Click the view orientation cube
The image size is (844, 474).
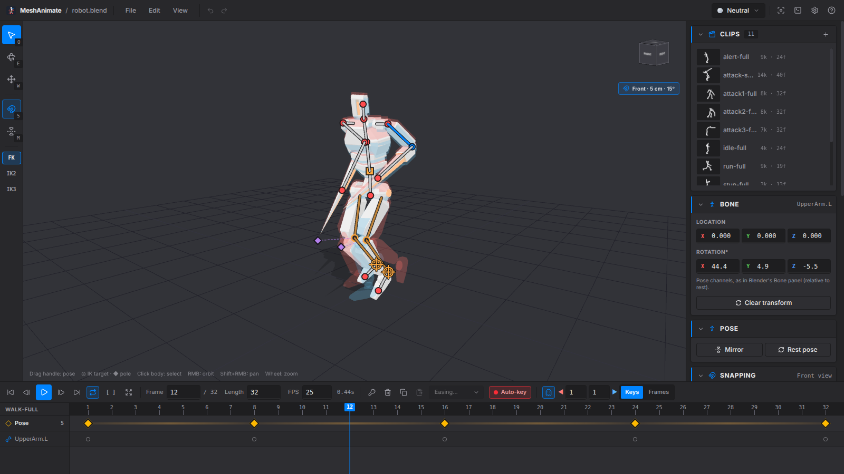pos(654,53)
